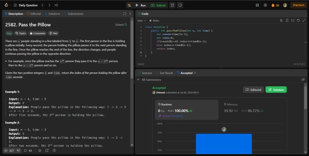The width and height of the screenshot is (309, 156).
Task: Star the problem to favorite it
Action: [39, 150]
